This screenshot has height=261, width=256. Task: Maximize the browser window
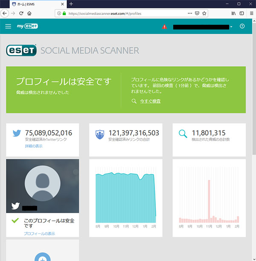click(239, 4)
